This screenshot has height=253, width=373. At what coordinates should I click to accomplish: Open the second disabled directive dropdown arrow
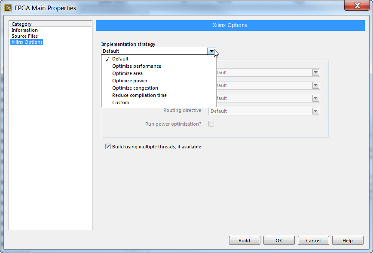tap(315, 85)
